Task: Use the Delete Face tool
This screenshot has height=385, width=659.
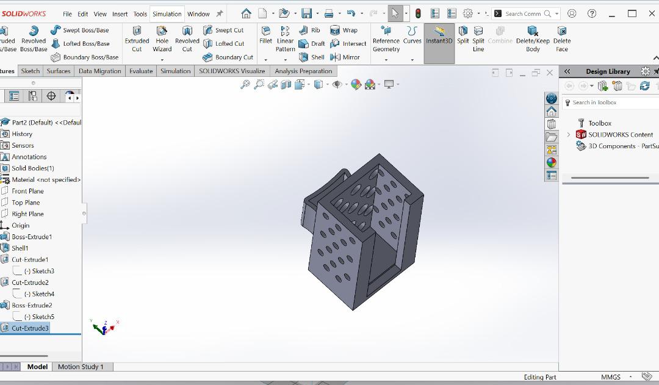Action: [562, 39]
